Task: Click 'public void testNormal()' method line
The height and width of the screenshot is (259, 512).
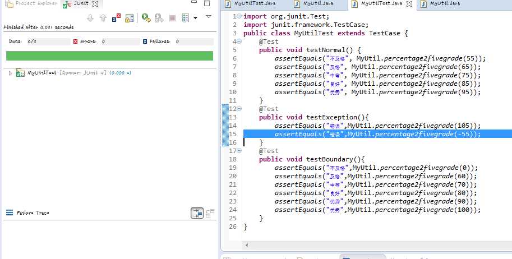Action: point(310,50)
